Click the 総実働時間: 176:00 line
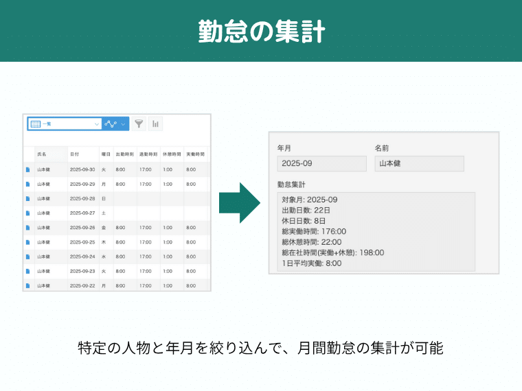The width and height of the screenshot is (522, 391). tap(314, 232)
